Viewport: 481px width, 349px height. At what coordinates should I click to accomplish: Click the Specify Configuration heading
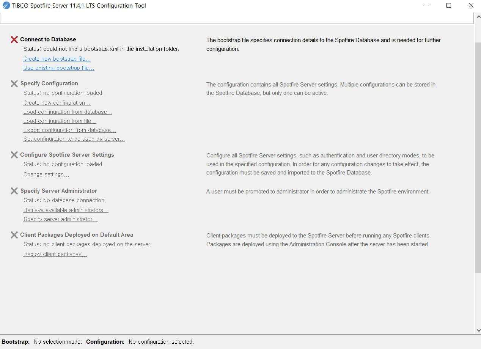coord(49,83)
